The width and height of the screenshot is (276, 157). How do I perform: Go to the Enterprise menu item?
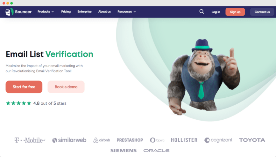click(x=84, y=11)
